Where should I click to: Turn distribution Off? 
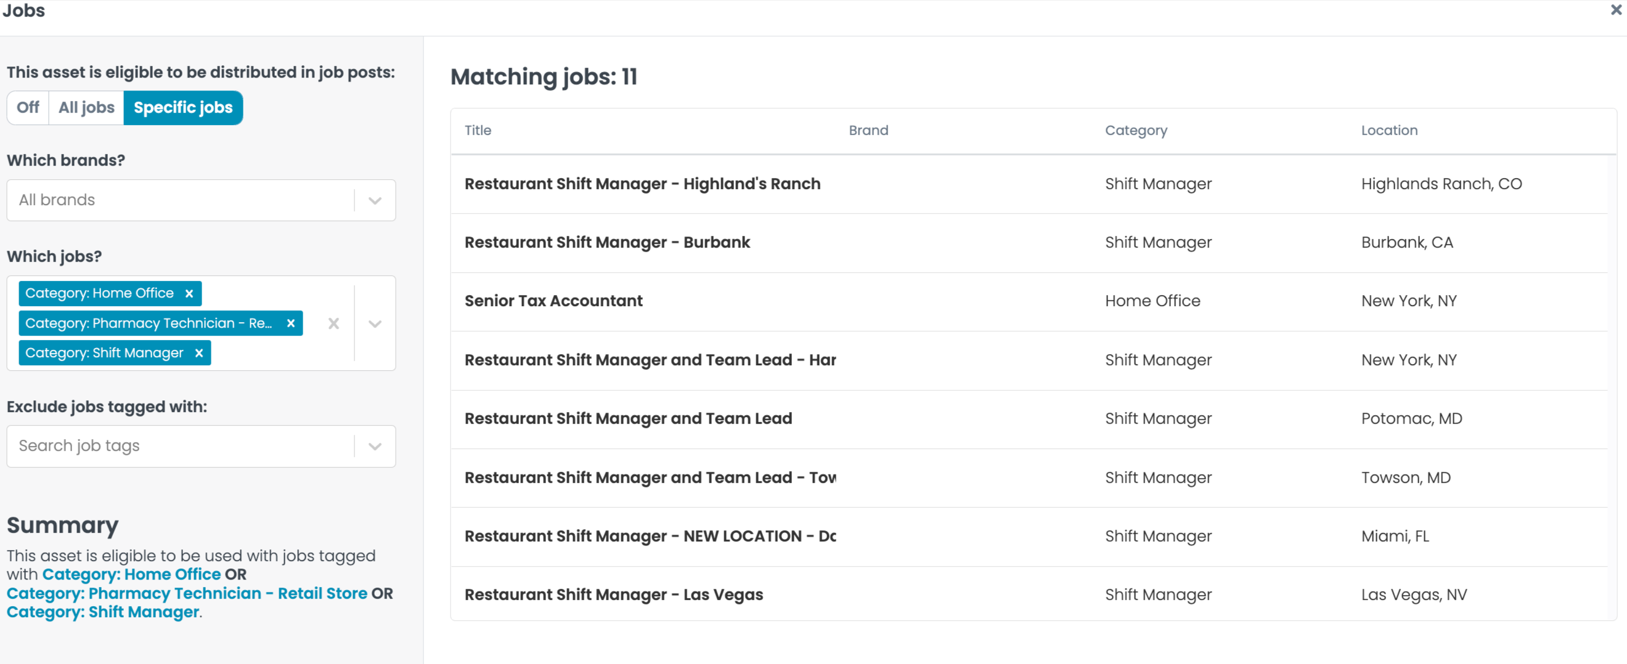[x=28, y=108]
